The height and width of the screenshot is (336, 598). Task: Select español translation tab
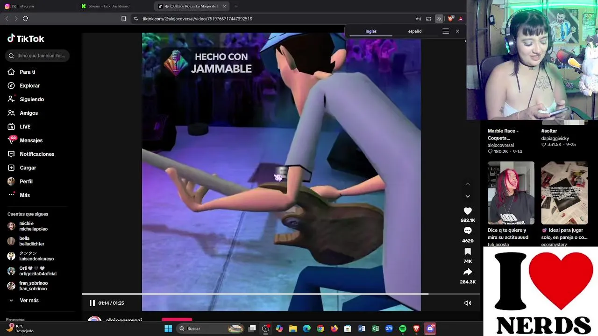click(415, 31)
